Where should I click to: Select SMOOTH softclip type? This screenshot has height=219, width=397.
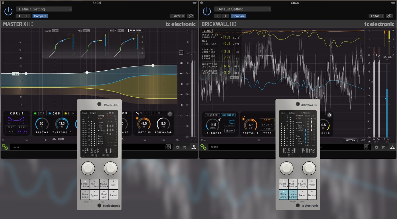(267, 125)
